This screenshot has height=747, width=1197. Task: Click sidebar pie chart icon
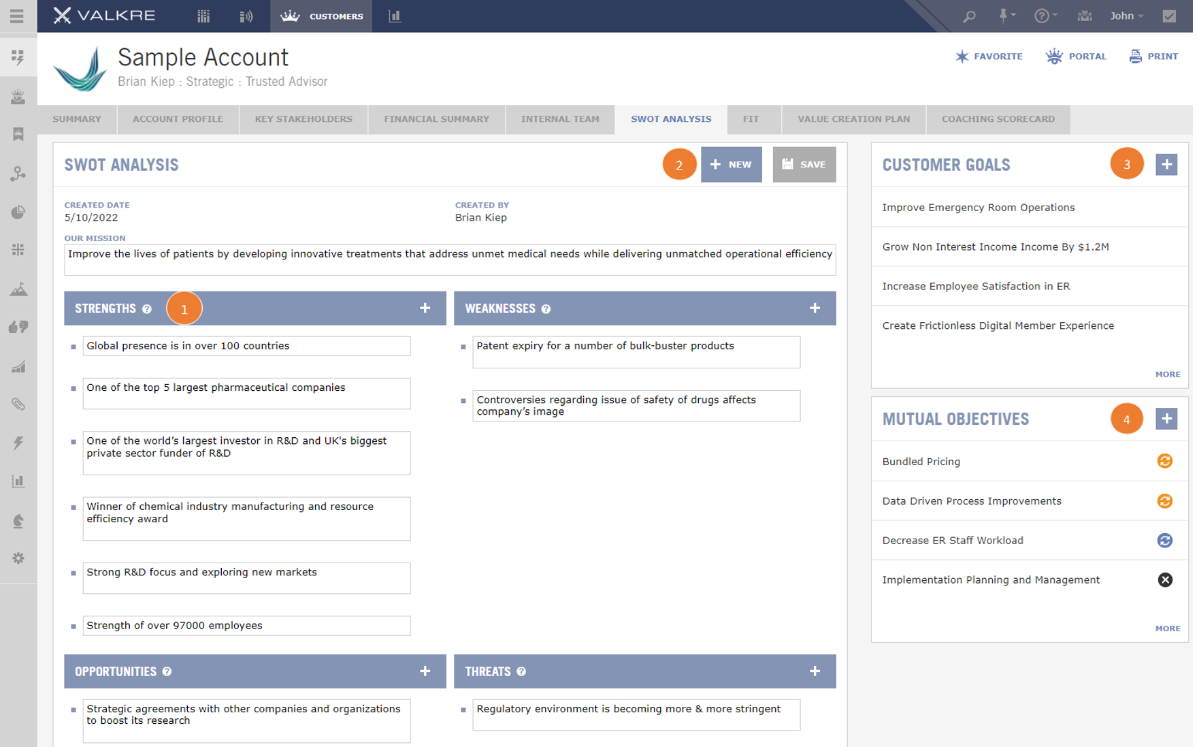click(18, 212)
